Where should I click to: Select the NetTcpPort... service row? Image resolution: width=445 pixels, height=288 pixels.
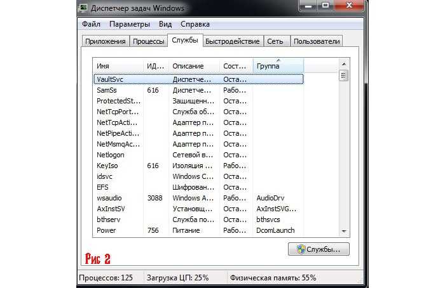tap(198, 112)
